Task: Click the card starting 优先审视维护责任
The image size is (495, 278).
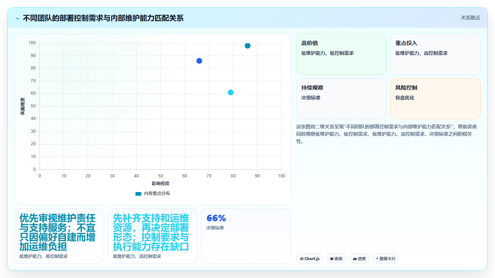Action: [x=59, y=236]
